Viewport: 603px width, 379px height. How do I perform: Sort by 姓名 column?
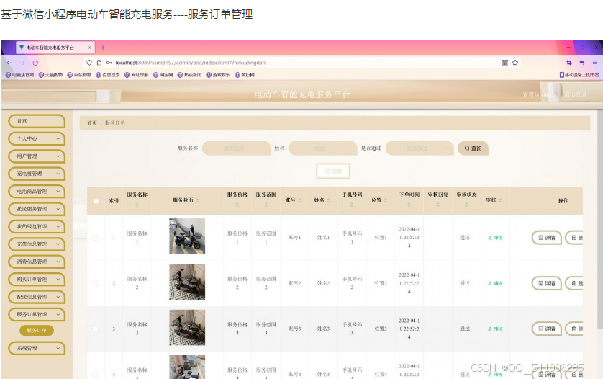328,200
